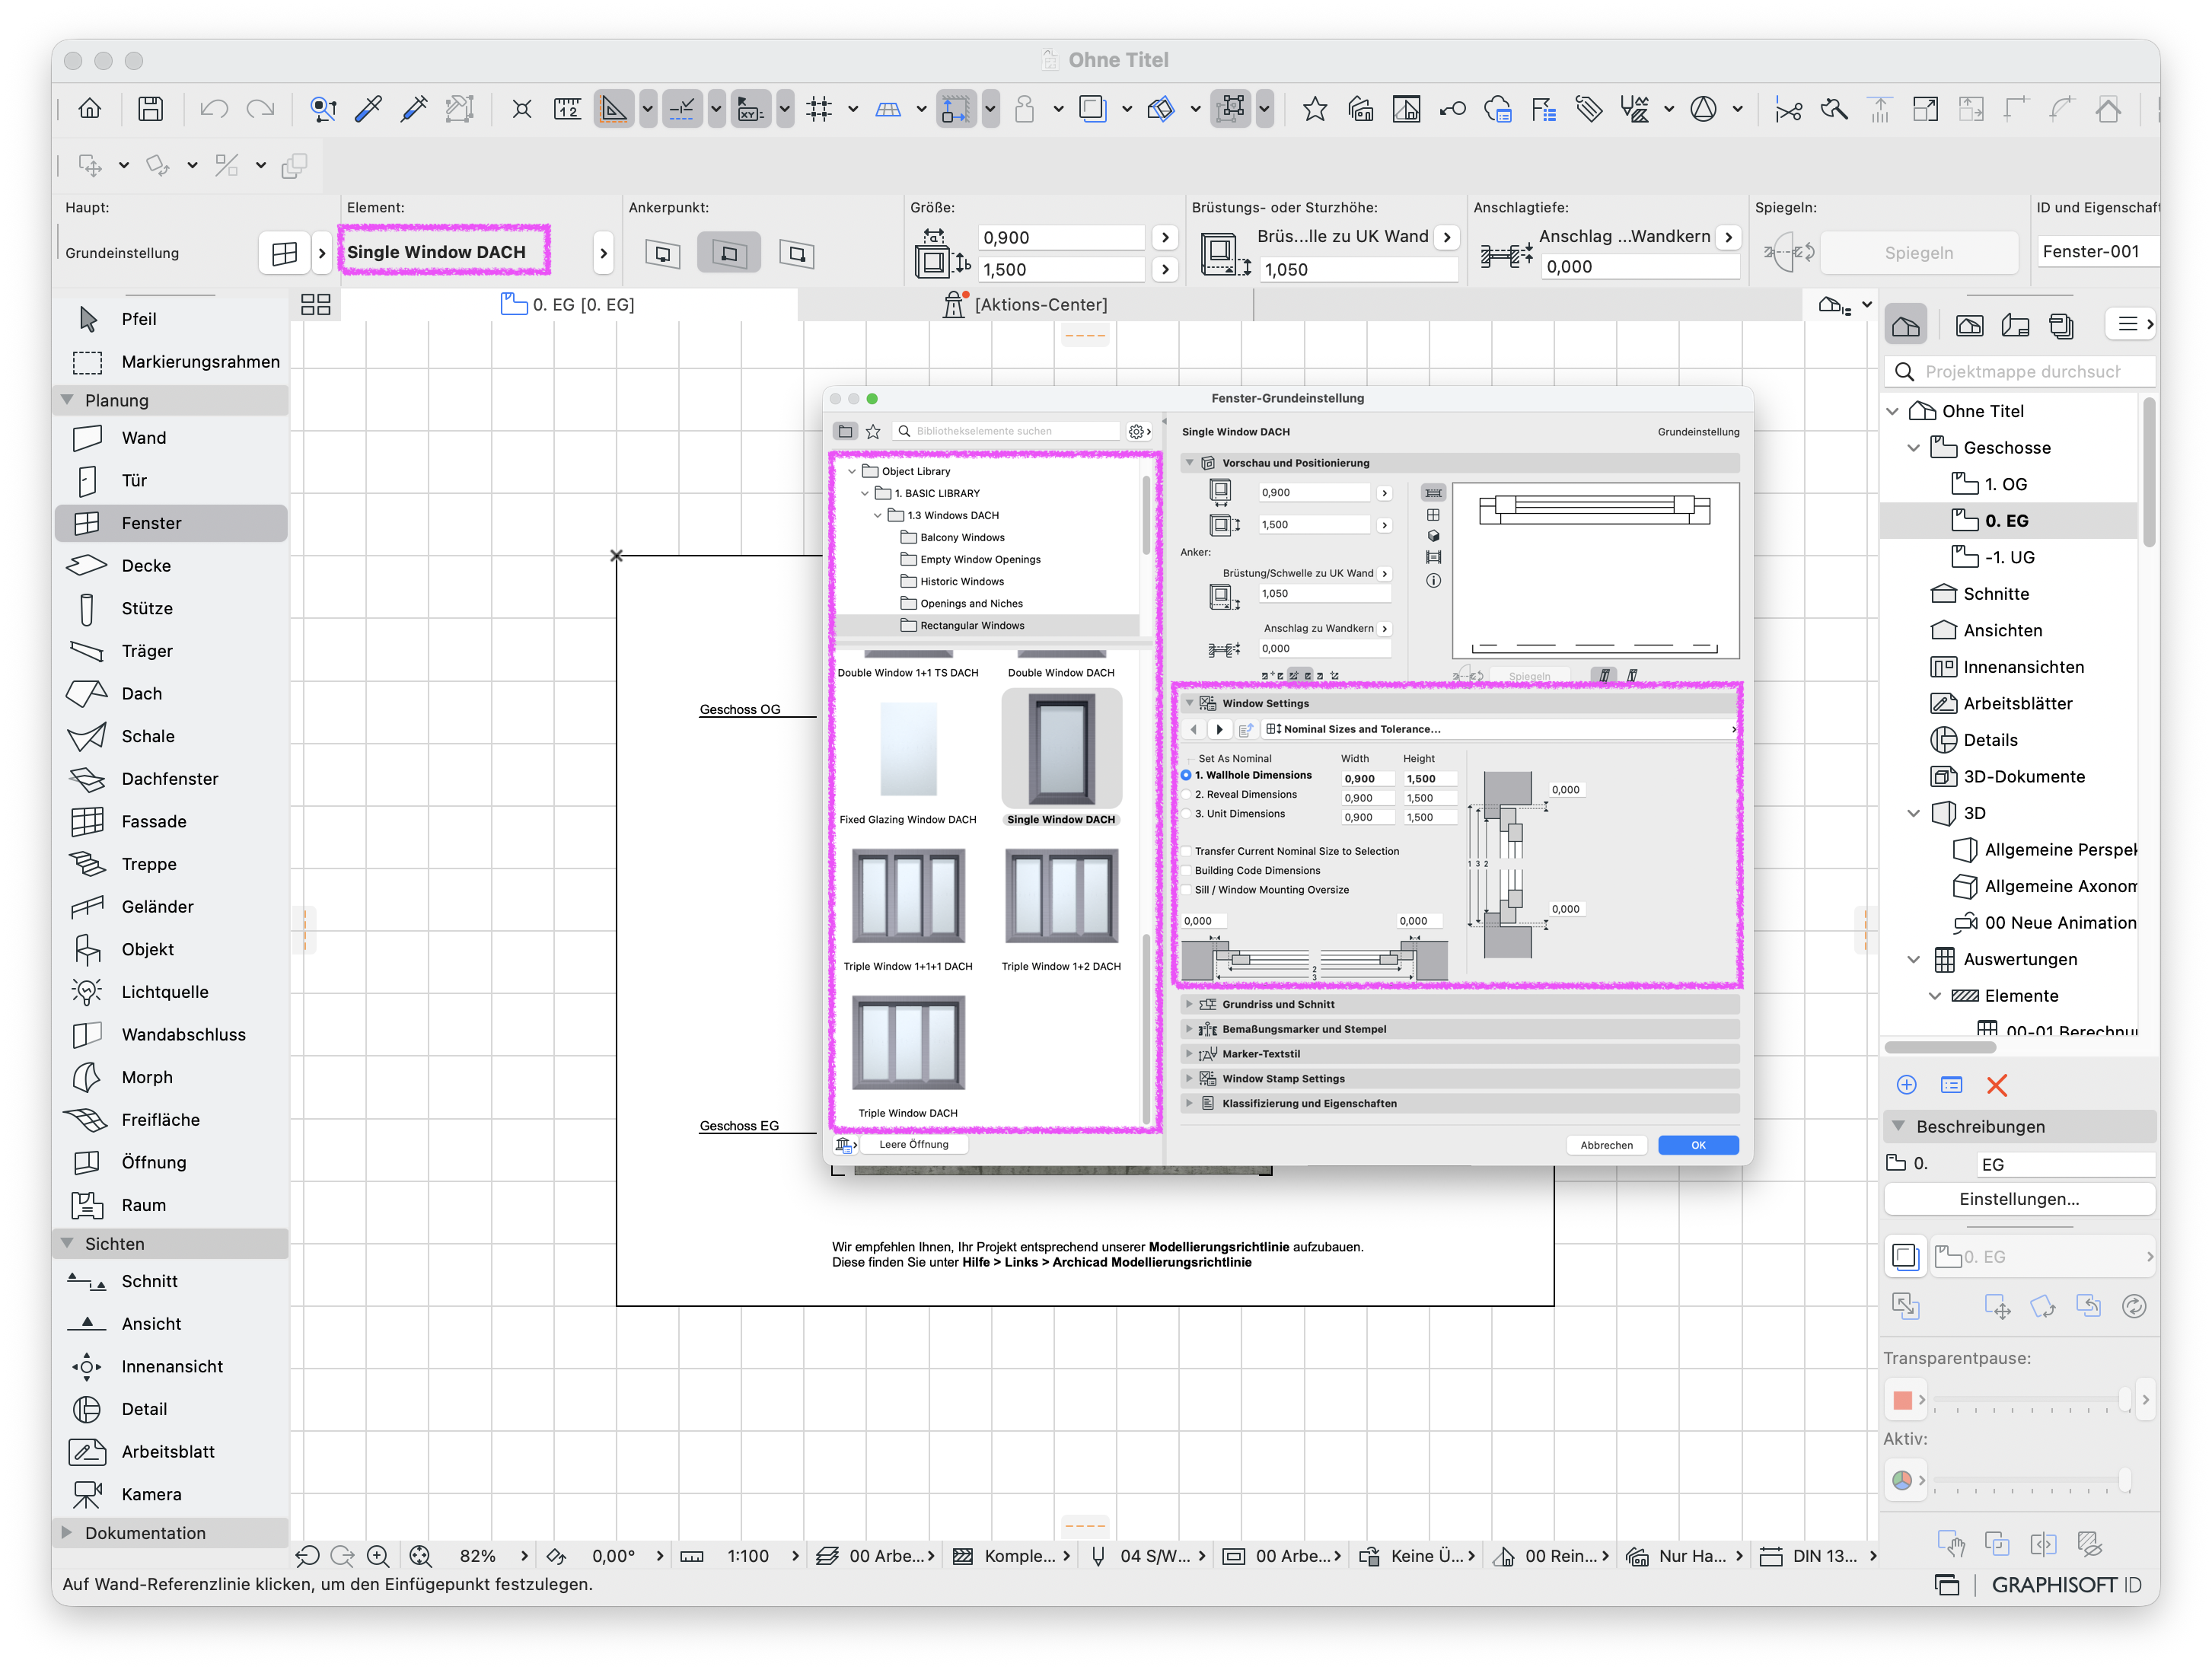Select the syringe inject parameters icon
This screenshot has width=2212, height=1670.
414,109
